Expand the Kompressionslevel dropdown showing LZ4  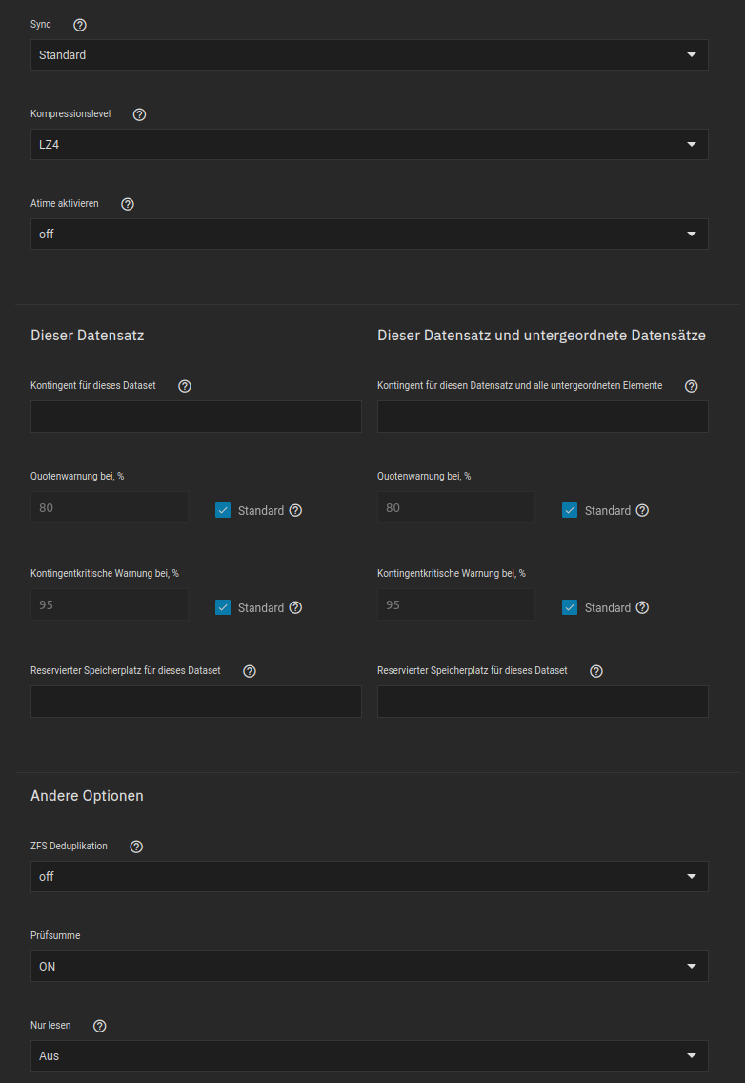pyautogui.click(x=369, y=145)
